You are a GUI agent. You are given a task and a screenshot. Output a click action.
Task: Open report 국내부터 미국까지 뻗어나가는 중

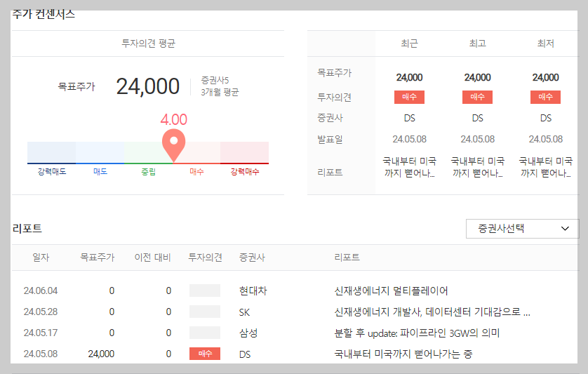(403, 354)
